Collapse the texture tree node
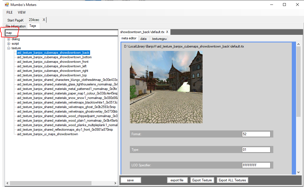Viewport: 304px width, 187px height. point(9,48)
